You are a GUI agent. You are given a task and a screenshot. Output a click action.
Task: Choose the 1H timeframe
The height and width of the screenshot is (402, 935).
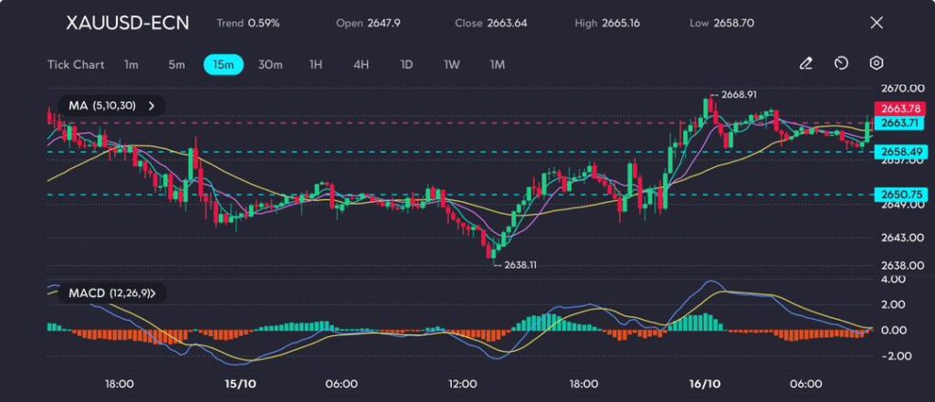[316, 65]
